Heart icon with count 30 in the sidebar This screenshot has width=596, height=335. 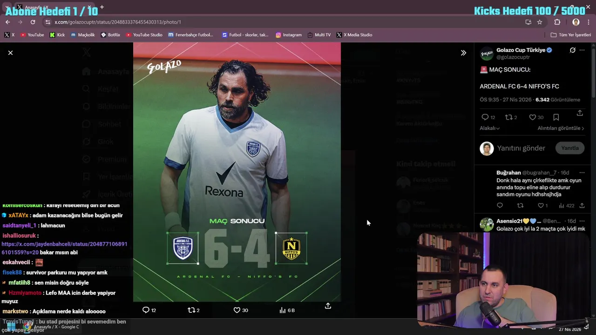532,117
